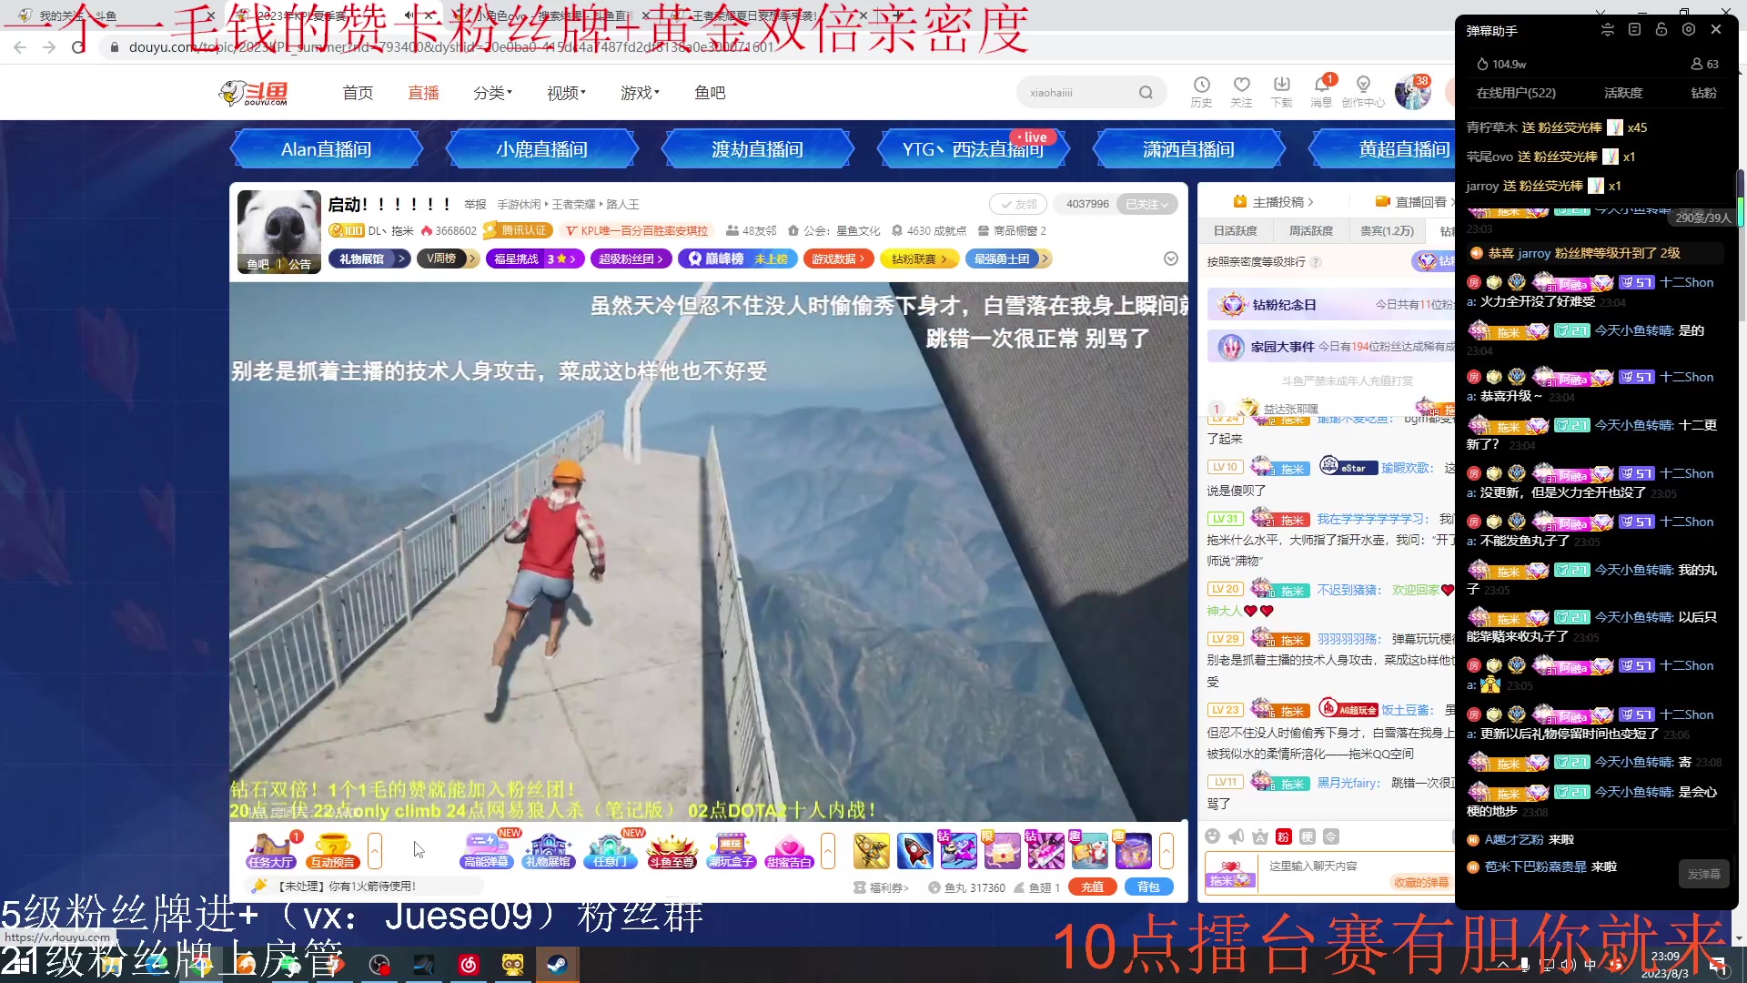Expand the activity icons with the first arrow
The width and height of the screenshot is (1747, 983).
(x=375, y=851)
